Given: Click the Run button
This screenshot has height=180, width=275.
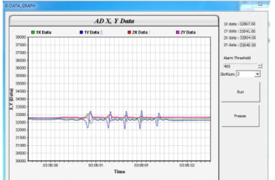Looking at the screenshot, I should [240, 92].
